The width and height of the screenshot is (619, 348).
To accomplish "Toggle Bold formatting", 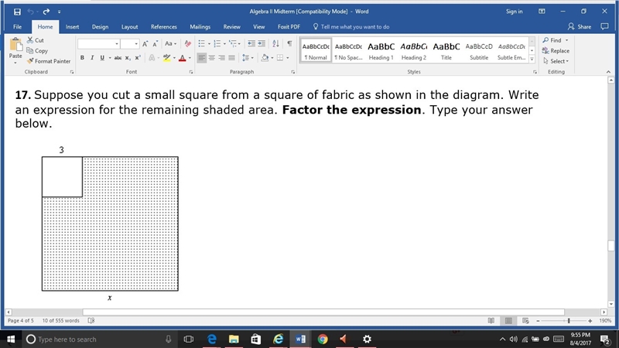I will (x=82, y=58).
